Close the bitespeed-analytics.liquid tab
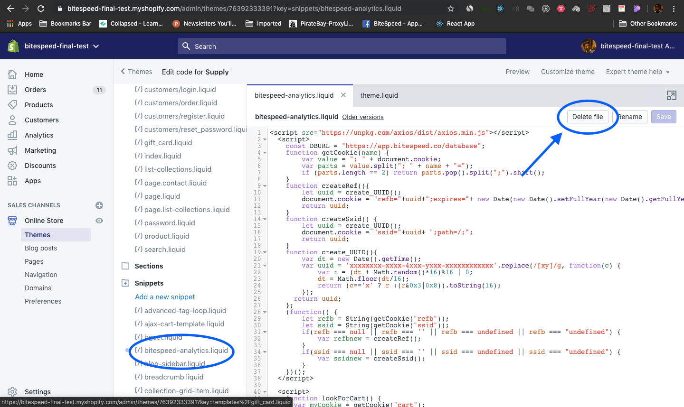Image resolution: width=684 pixels, height=407 pixels. point(343,95)
